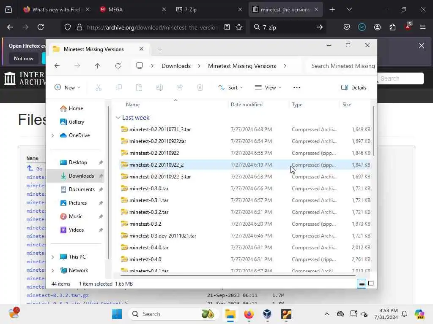The height and width of the screenshot is (324, 433).
Task: Click the Firefox address bar URL
Action: tap(152, 27)
